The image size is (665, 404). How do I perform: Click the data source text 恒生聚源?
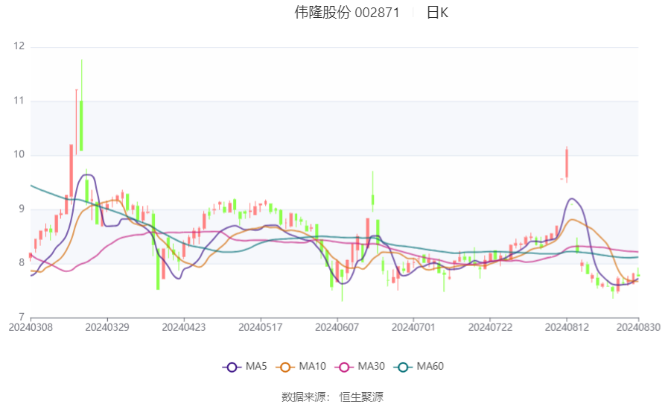click(361, 397)
